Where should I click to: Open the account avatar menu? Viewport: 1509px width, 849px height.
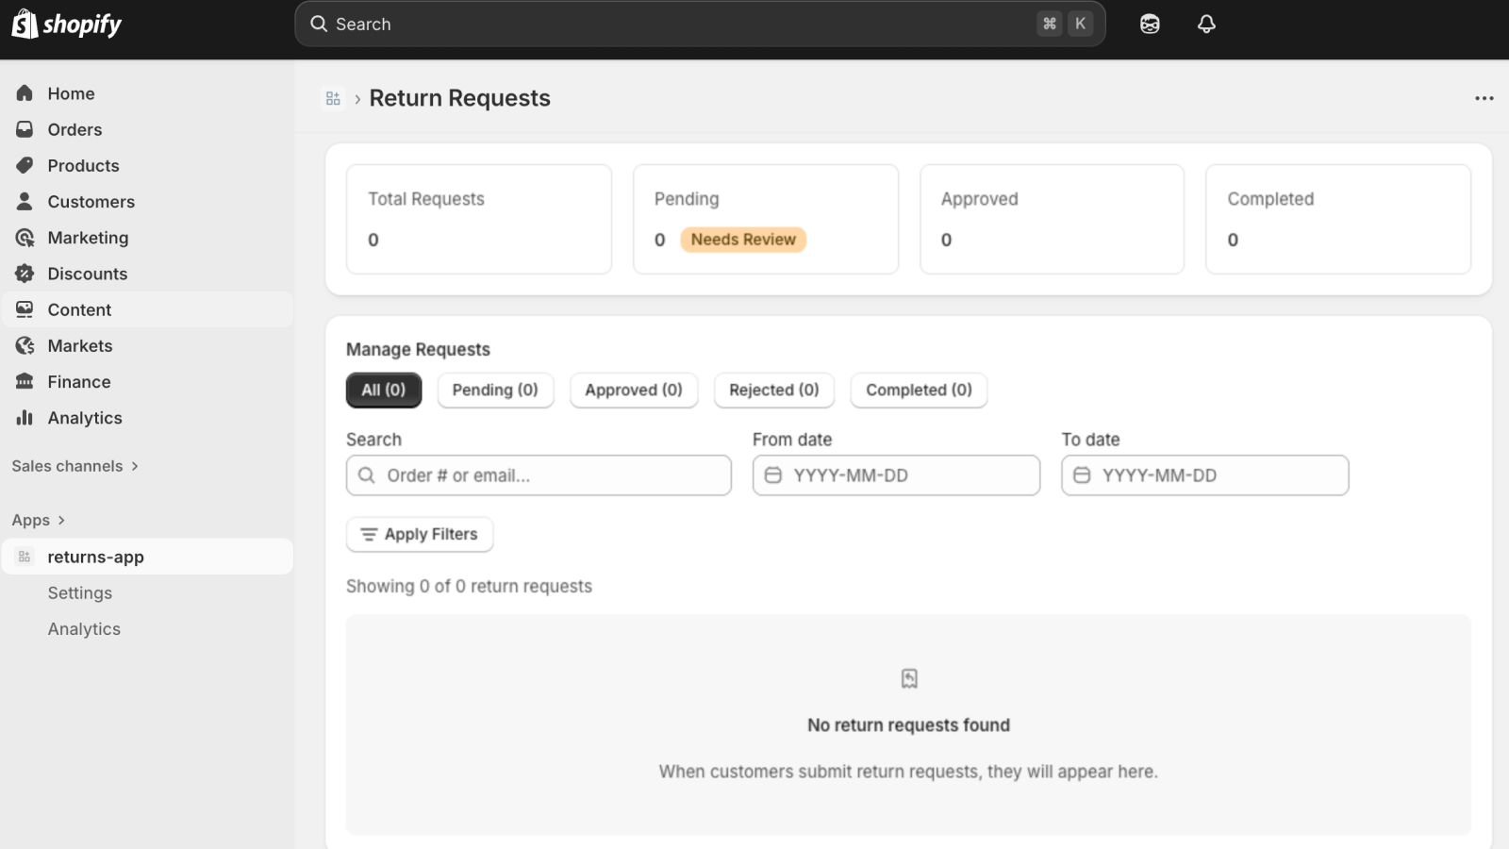(1150, 24)
